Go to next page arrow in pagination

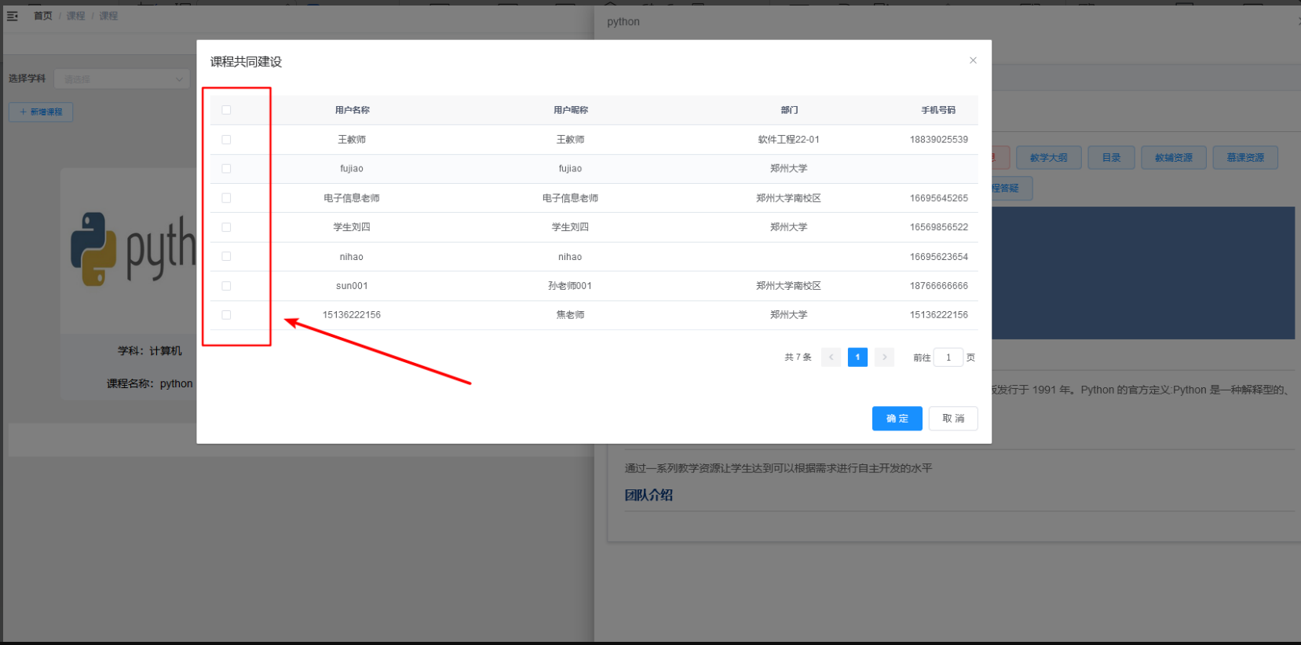click(884, 357)
